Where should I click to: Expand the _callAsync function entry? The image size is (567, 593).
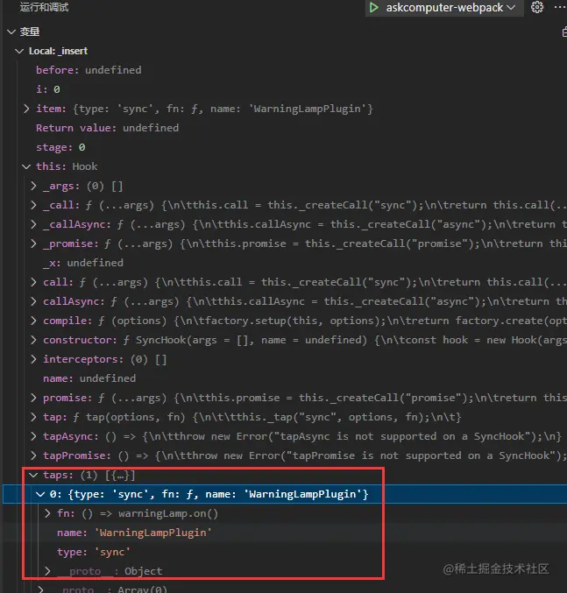point(33,224)
